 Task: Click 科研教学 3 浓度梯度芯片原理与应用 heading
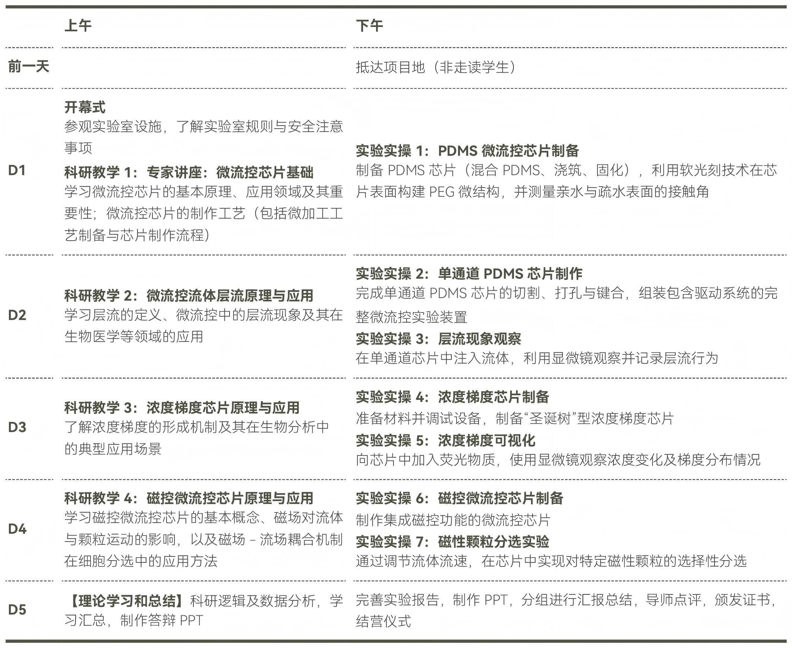pyautogui.click(x=182, y=408)
